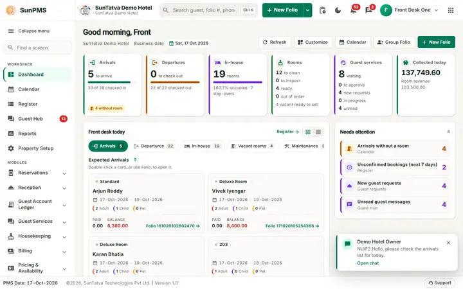Click the Arrivals without a room icon
463x289 pixels.
[x=349, y=148]
